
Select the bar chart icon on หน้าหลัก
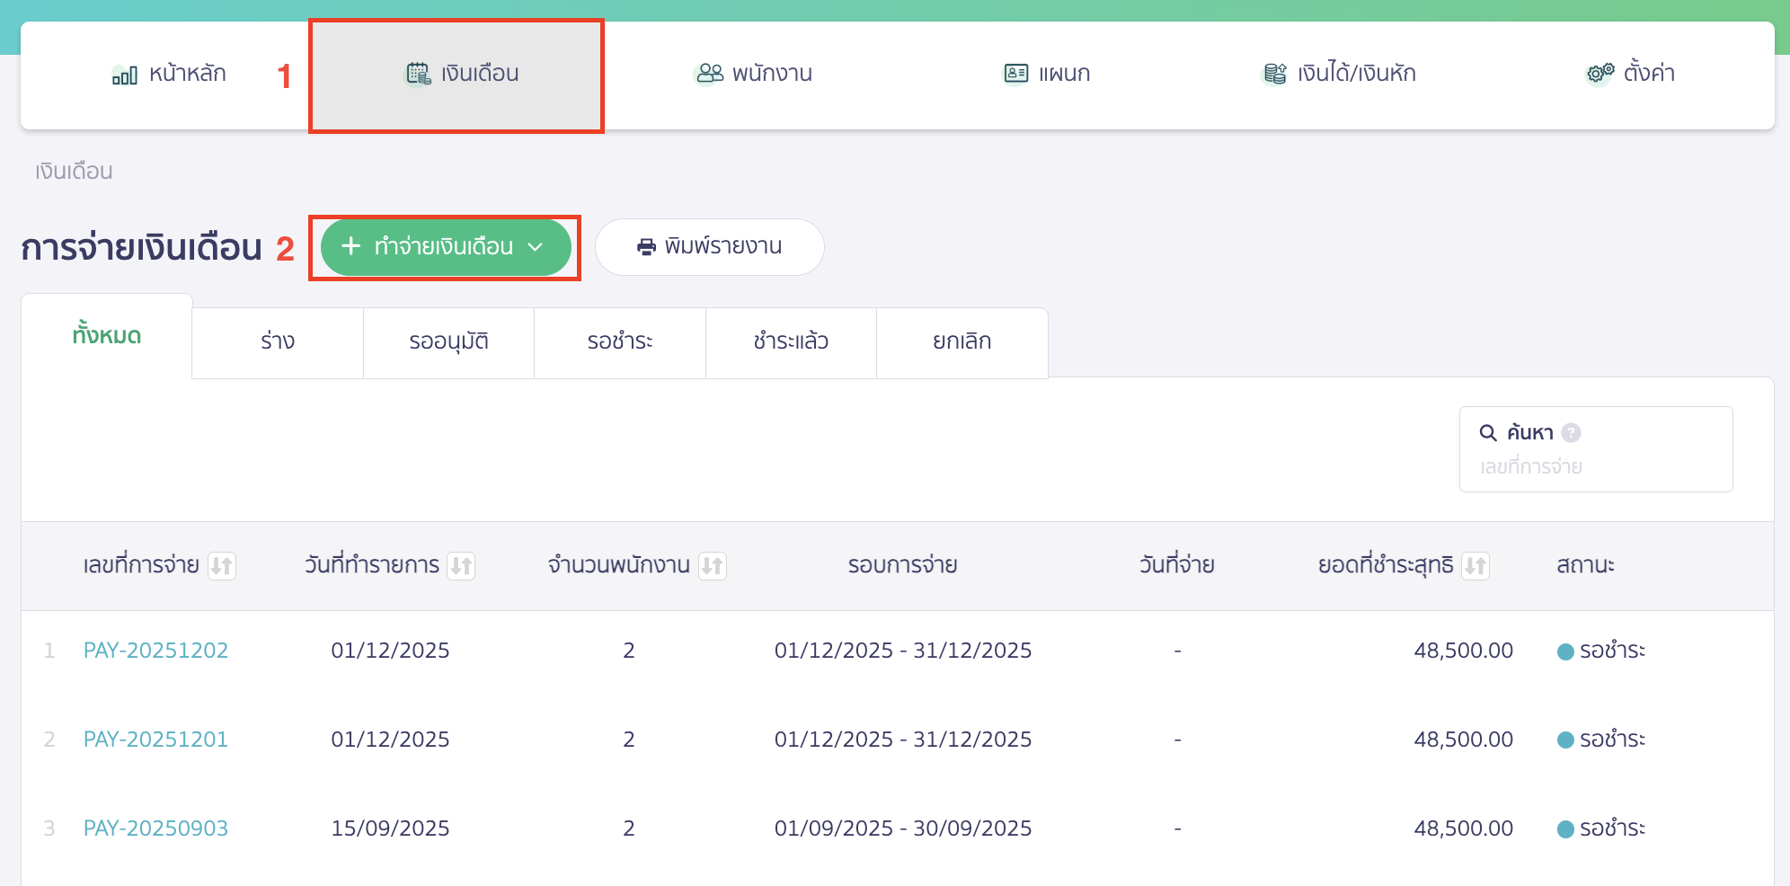coord(126,74)
